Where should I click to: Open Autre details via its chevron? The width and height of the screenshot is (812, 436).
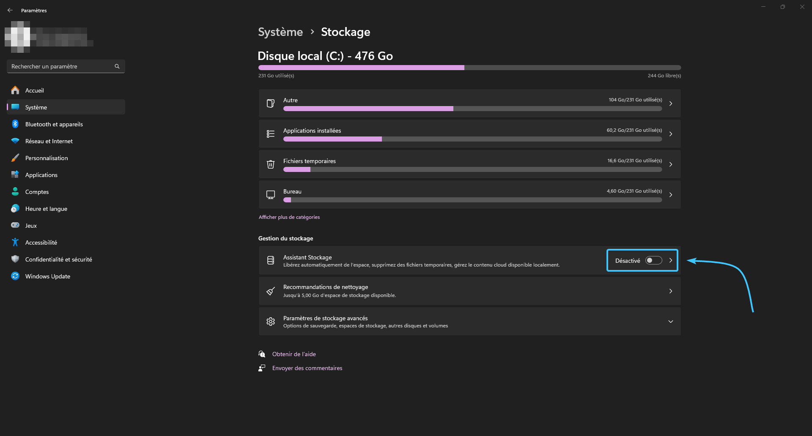tap(671, 104)
